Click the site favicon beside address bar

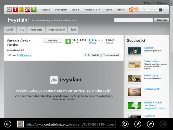coord(21,124)
